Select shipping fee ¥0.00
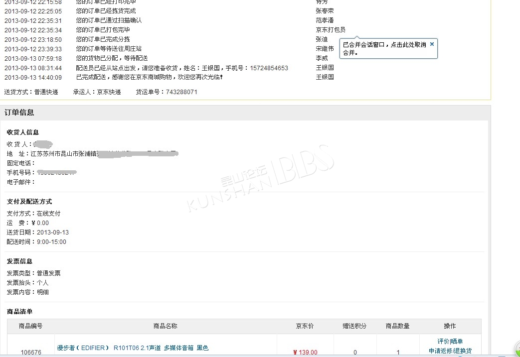 click(x=40, y=223)
